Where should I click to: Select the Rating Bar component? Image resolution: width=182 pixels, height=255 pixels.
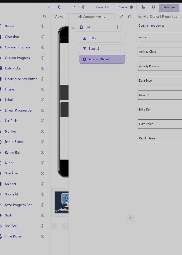[12, 152]
